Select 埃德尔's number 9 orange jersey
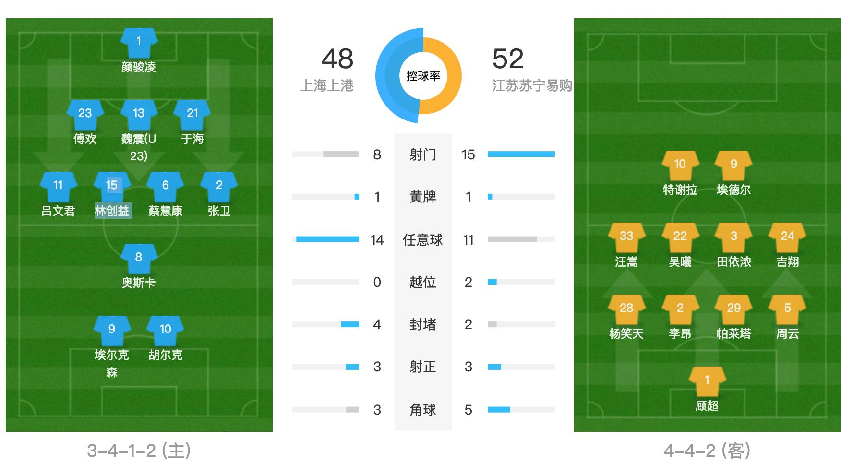 tap(733, 165)
